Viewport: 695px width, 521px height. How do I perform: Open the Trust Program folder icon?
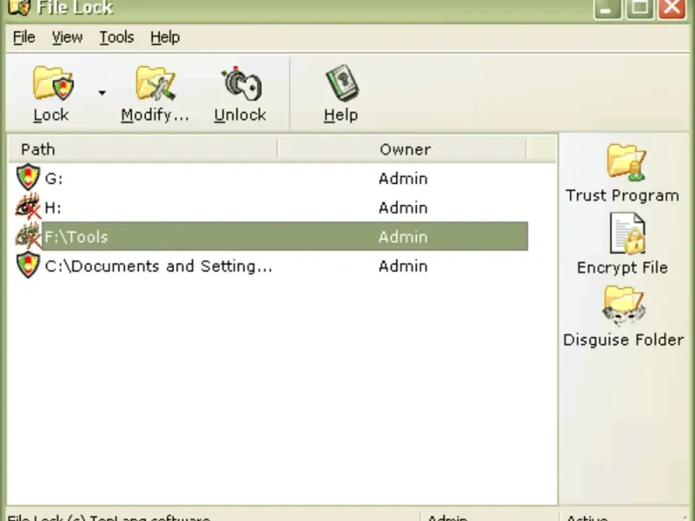coord(626,162)
